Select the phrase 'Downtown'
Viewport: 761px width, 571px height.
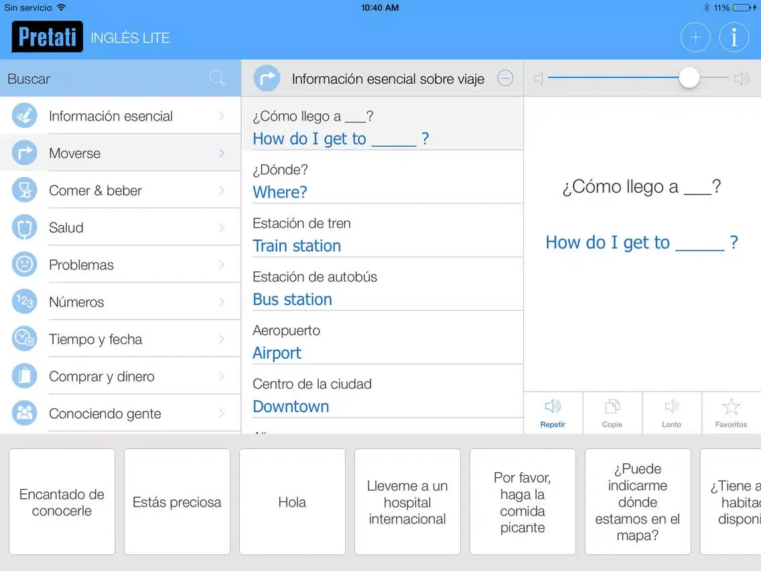point(383,391)
